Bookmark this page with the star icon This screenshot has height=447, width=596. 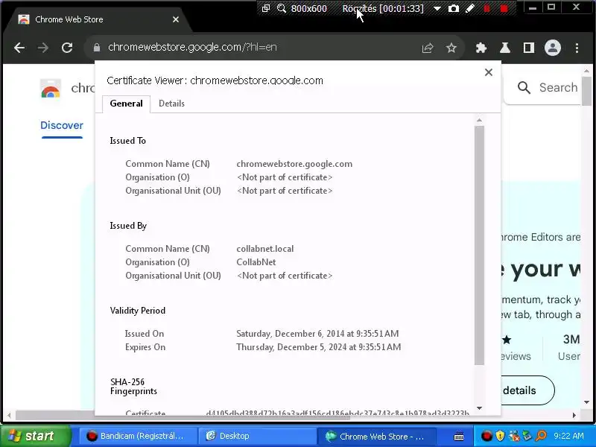451,48
